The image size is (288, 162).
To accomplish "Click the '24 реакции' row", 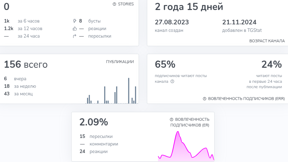I will click(93, 152).
